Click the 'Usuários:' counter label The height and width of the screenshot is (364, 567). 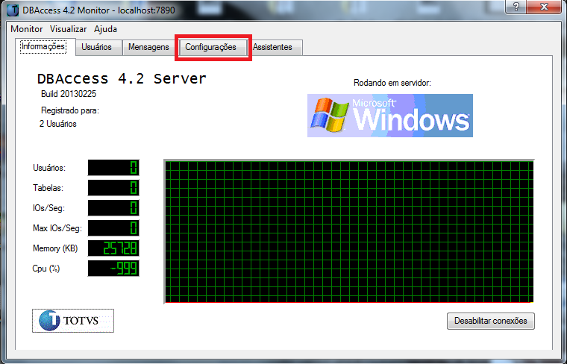pyautogui.click(x=49, y=168)
